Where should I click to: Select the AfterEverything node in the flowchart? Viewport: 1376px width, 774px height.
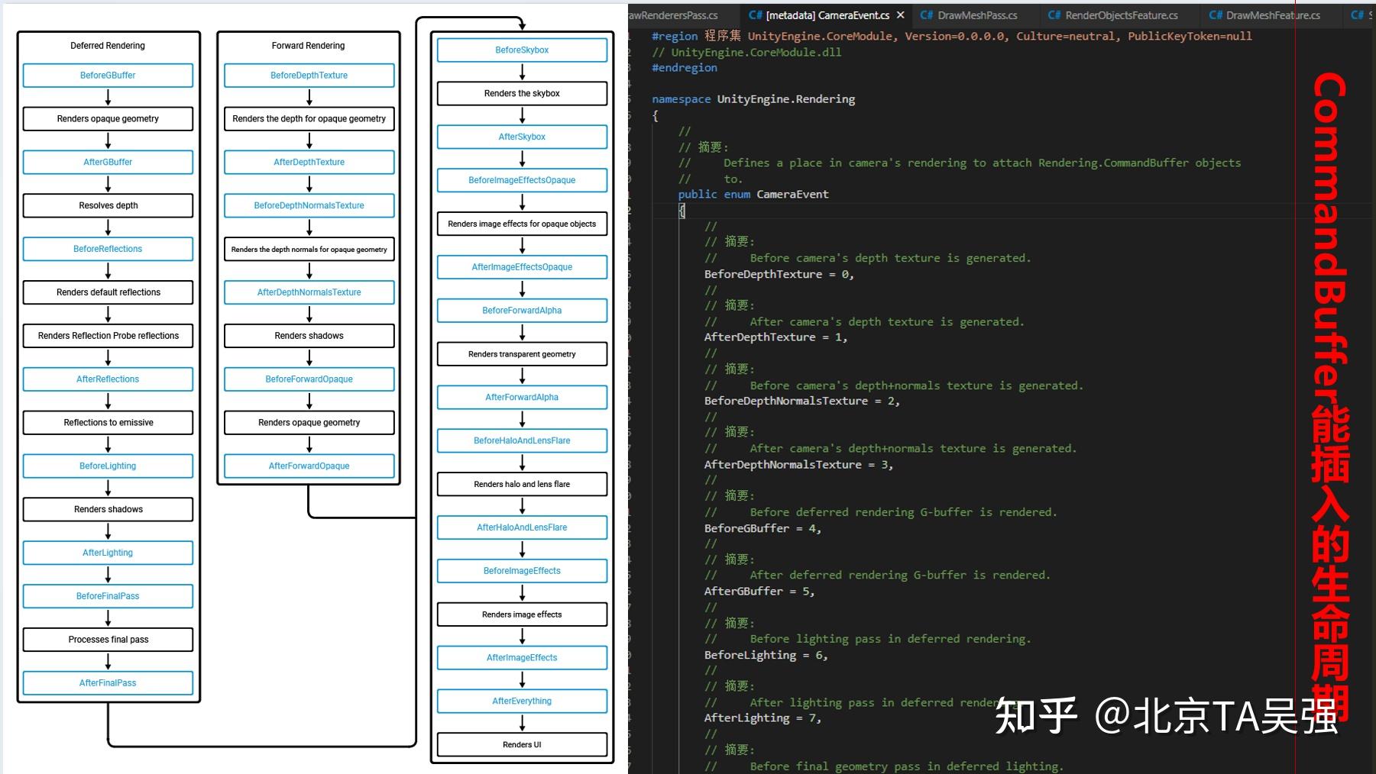[x=521, y=700]
